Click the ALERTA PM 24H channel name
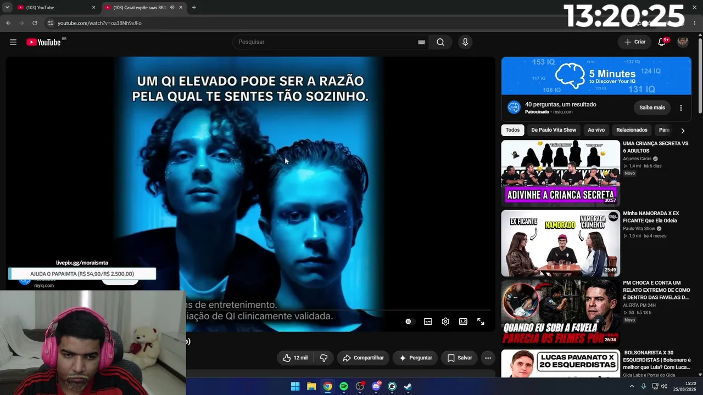This screenshot has width=703, height=395. [639, 305]
